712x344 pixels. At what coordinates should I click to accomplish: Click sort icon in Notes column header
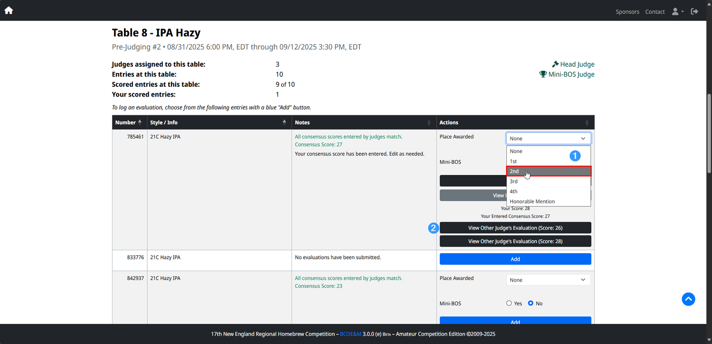[429, 122]
